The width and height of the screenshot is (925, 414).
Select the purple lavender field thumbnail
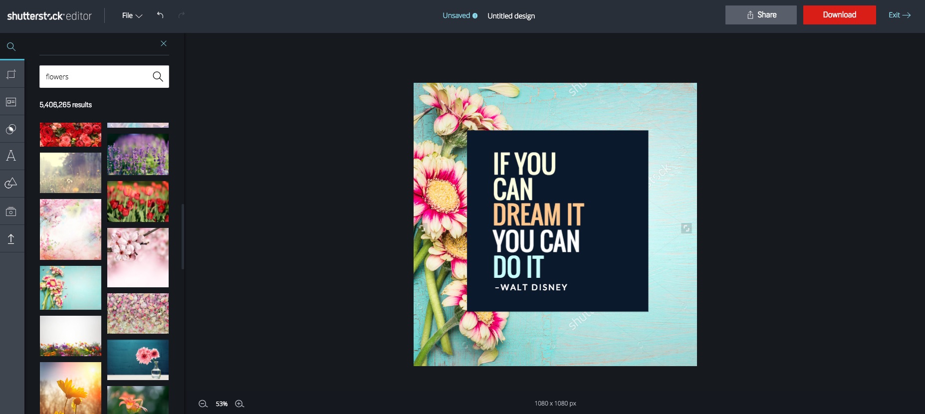[x=138, y=154]
